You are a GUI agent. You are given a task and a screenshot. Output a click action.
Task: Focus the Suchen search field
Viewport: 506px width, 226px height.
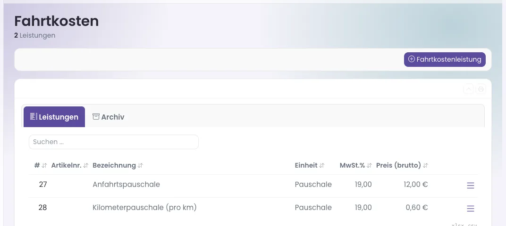(114, 142)
